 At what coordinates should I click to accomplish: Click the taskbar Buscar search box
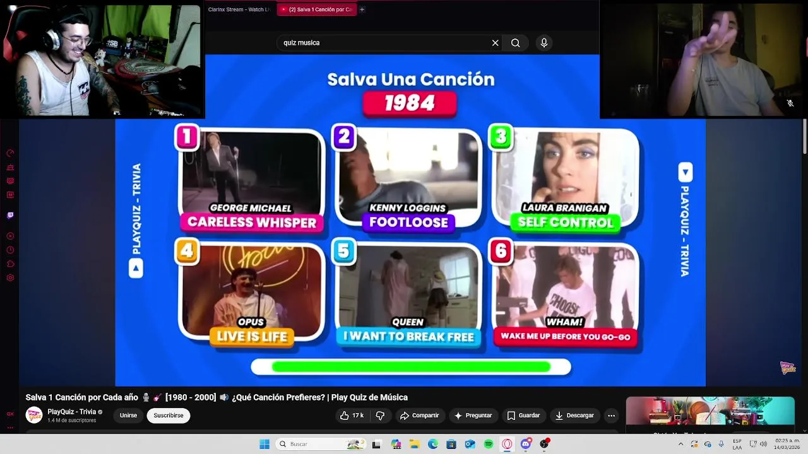tap(321, 444)
